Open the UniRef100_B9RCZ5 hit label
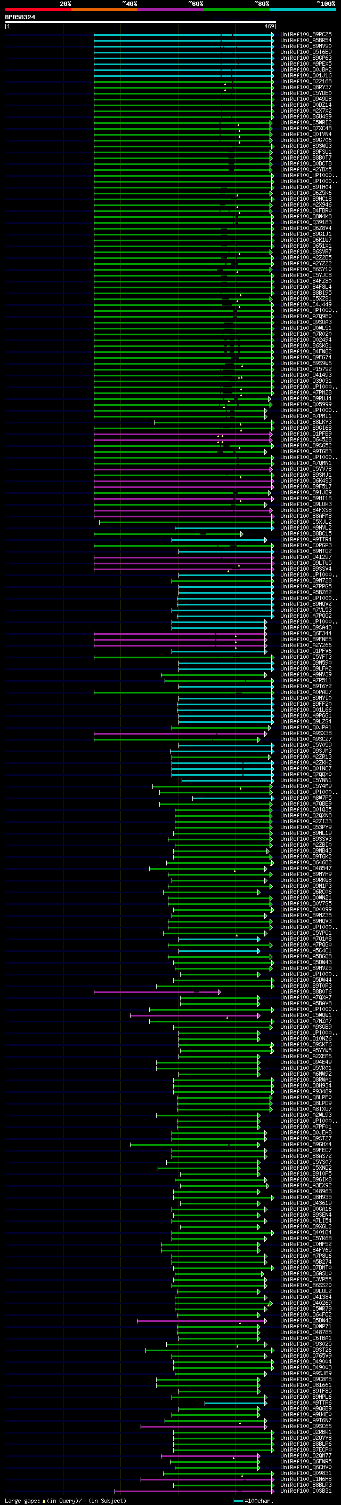The height and width of the screenshot is (1505, 341). 305,35
